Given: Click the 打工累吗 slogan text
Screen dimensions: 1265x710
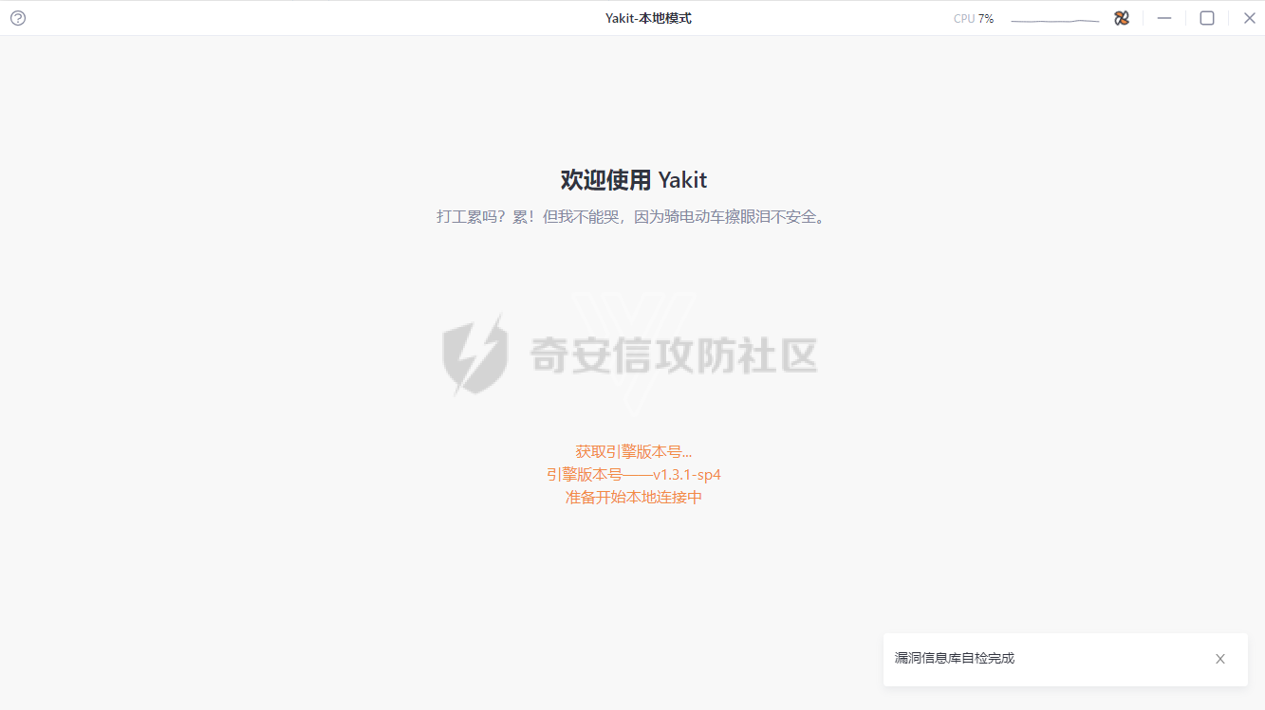Looking at the screenshot, I should pos(632,217).
